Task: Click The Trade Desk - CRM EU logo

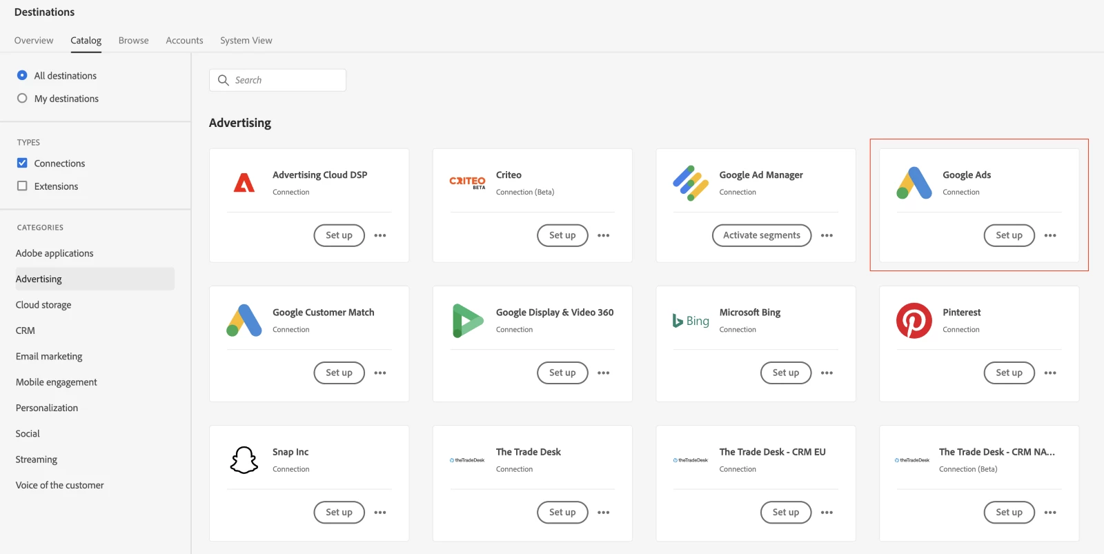Action: tap(691, 460)
